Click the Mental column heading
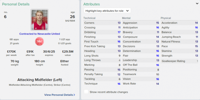This screenshot has width=200, height=100. [x=126, y=18]
